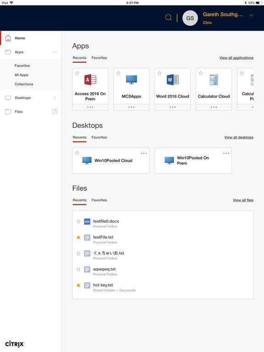Open testfile0.docx file name
The height and width of the screenshot is (352, 264).
[106, 221]
